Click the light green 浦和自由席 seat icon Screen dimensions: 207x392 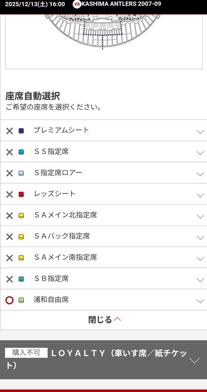[x=21, y=300]
